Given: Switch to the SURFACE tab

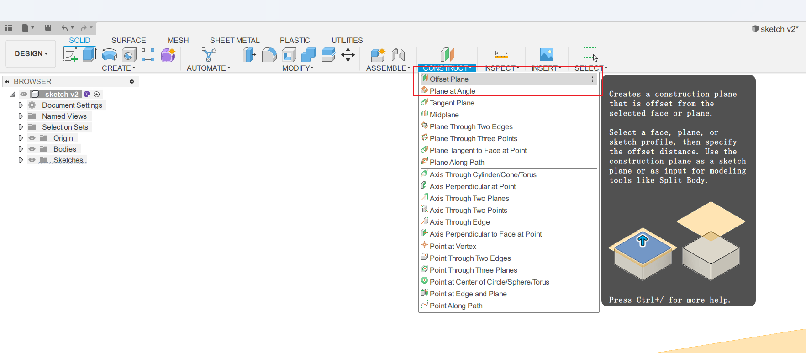Looking at the screenshot, I should [x=129, y=40].
